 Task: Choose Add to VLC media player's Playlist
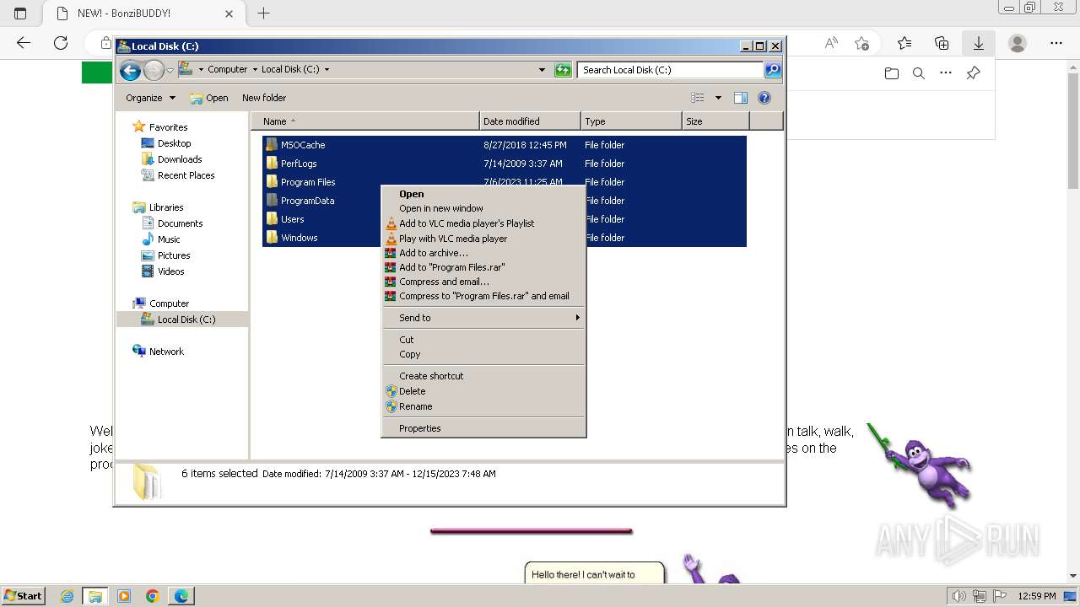click(x=483, y=223)
